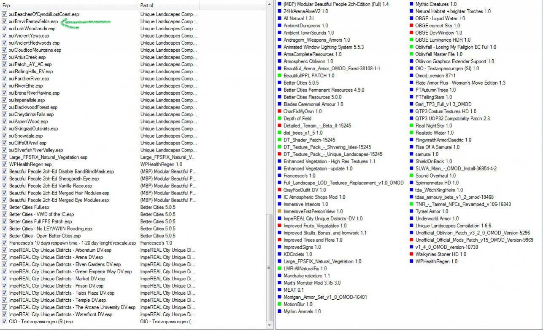543x330 pixels.
Task: Disable the Better Cities Full.esp plugin checkbox
Action: point(4,208)
